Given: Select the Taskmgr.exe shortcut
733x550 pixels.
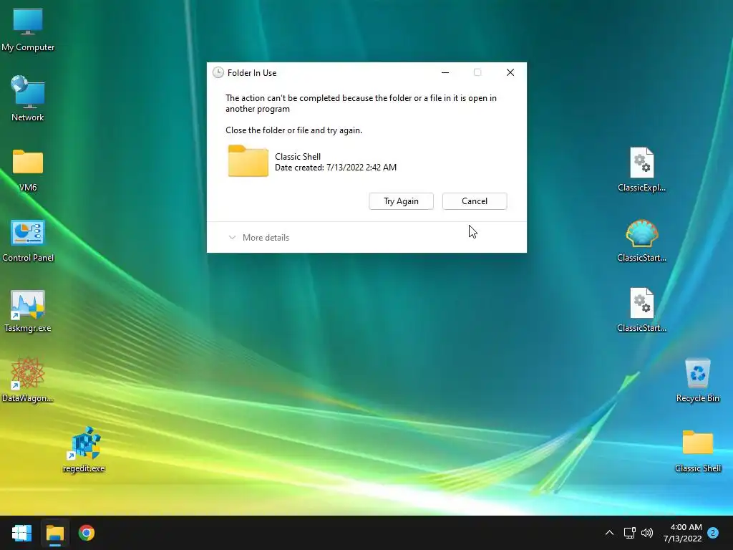Looking at the screenshot, I should (28, 311).
